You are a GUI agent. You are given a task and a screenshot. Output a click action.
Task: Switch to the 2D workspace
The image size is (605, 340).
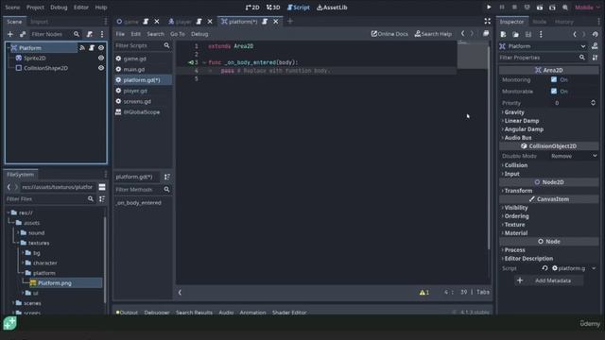pyautogui.click(x=252, y=8)
